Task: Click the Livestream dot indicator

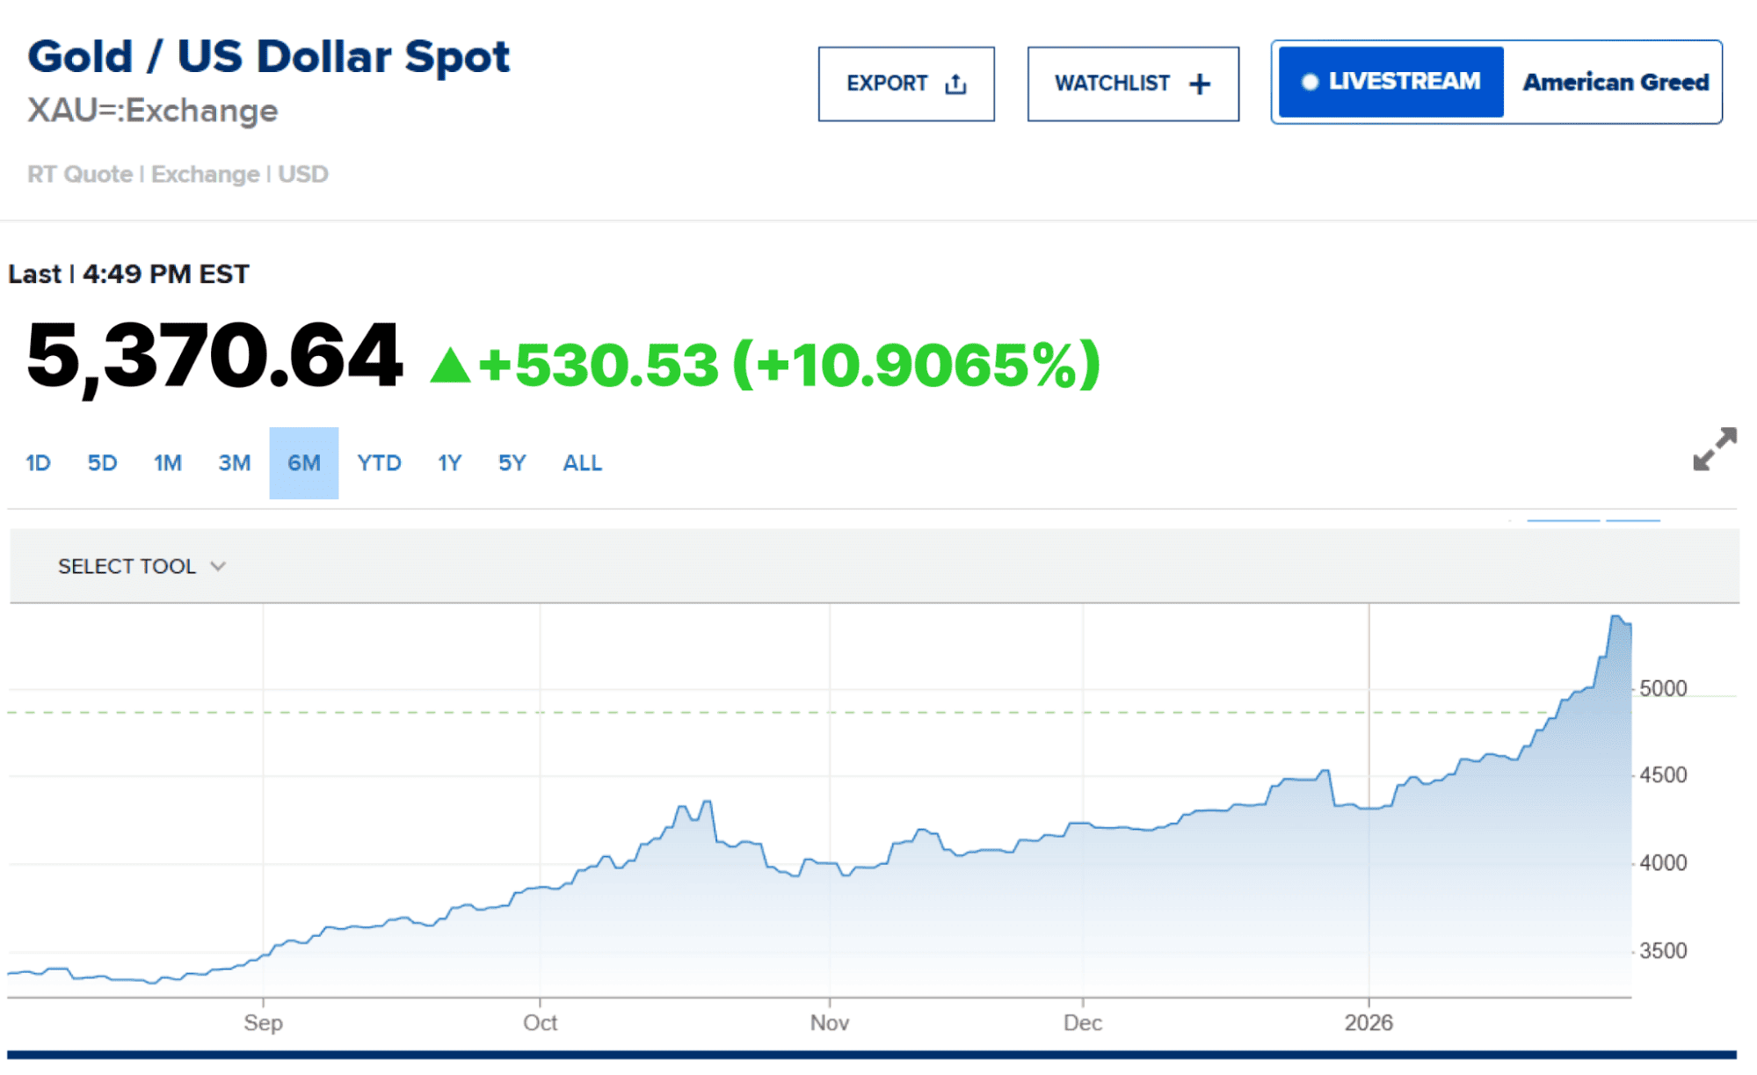Action: click(x=1310, y=83)
